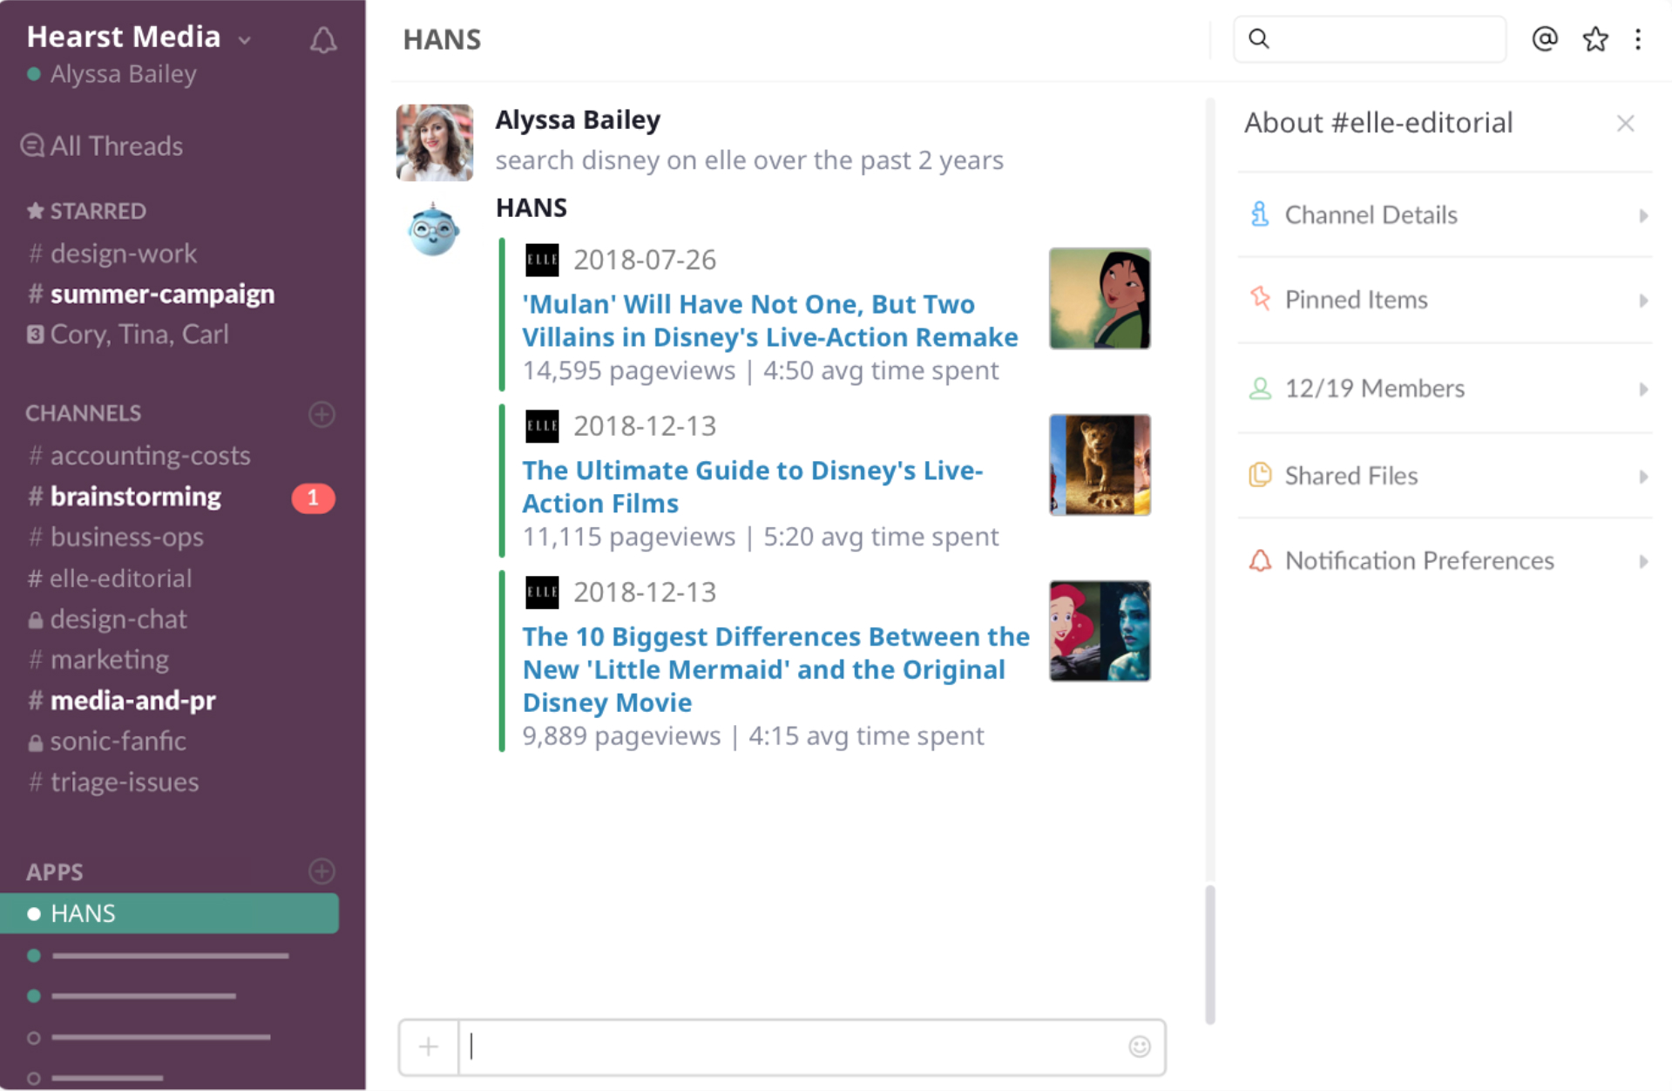Open starred items with the star icon
Viewport: 1672px width, 1091px height.
[1594, 38]
